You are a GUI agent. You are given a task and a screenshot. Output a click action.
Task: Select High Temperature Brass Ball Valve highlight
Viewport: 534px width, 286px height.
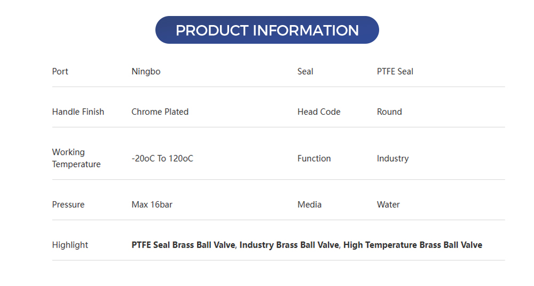point(412,245)
